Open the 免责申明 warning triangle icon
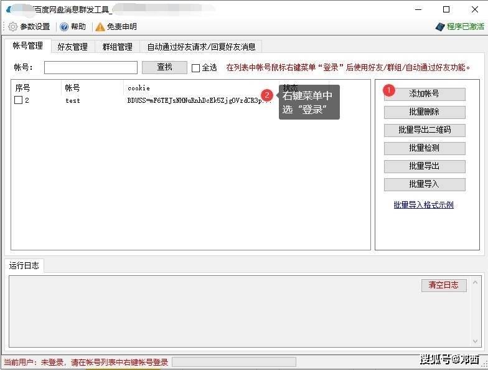488x370 pixels. [x=100, y=27]
